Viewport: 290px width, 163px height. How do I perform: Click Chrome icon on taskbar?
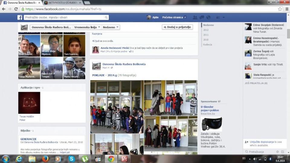(111, 159)
